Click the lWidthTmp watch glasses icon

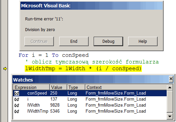pos(17,111)
